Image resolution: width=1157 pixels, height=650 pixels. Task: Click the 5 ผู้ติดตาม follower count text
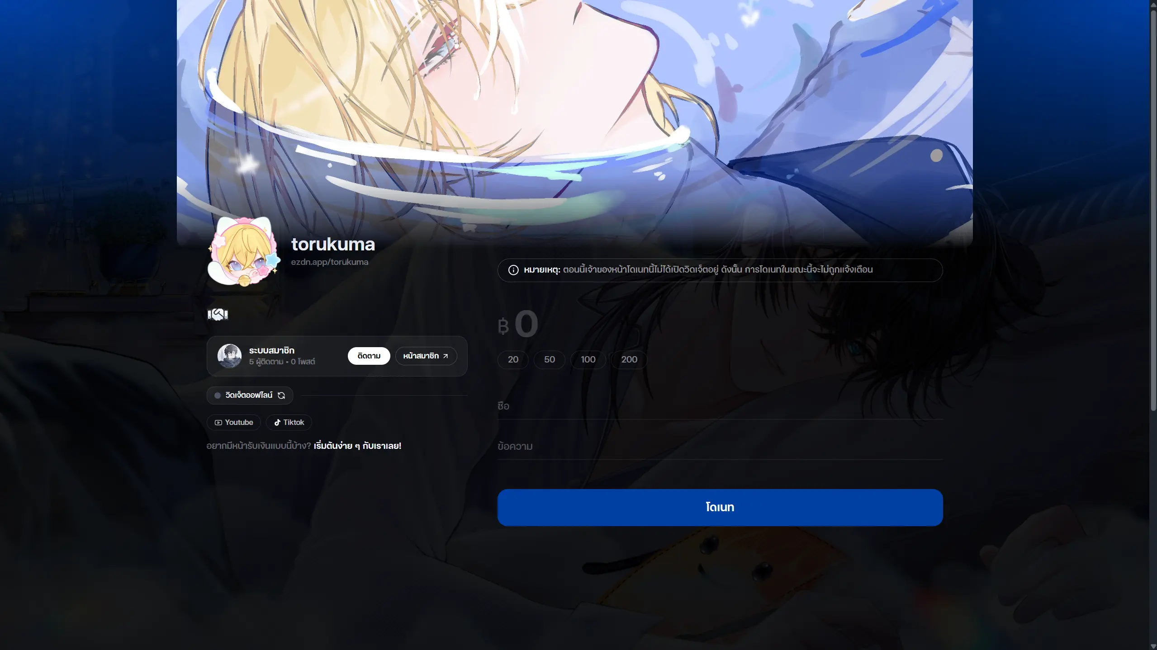click(x=266, y=362)
